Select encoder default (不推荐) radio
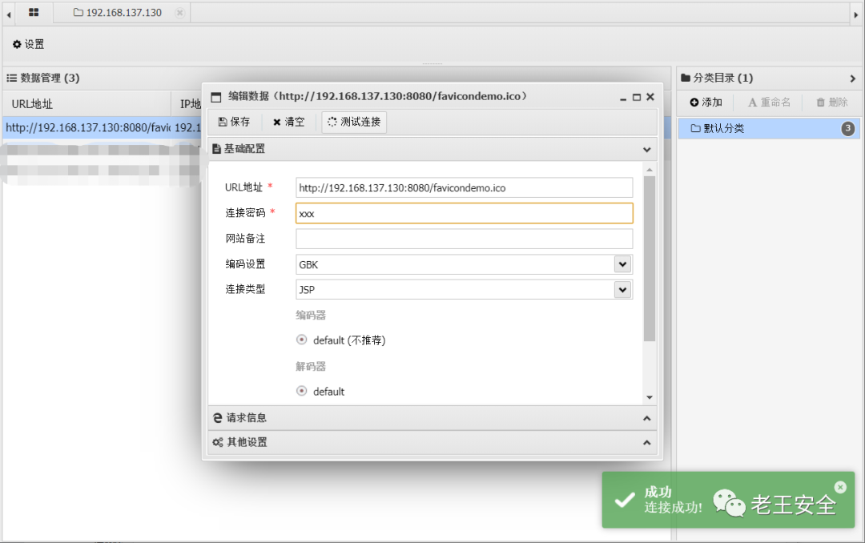This screenshot has width=865, height=543. 302,340
